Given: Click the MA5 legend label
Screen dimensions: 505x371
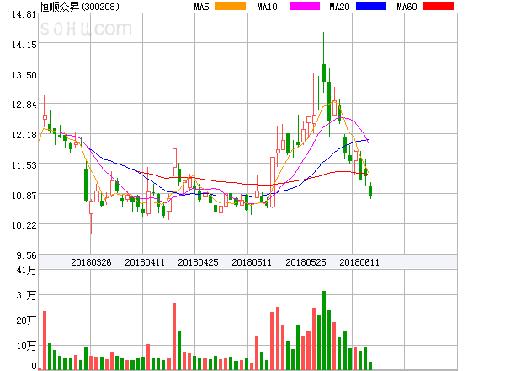Looking at the screenshot, I should (x=202, y=7).
